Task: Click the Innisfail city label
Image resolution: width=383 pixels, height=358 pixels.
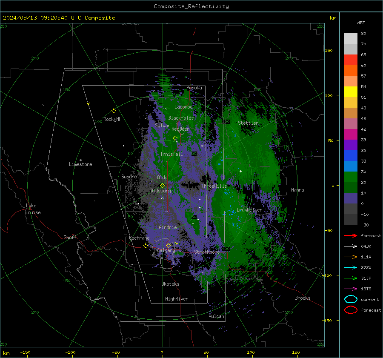Action: click(171, 154)
